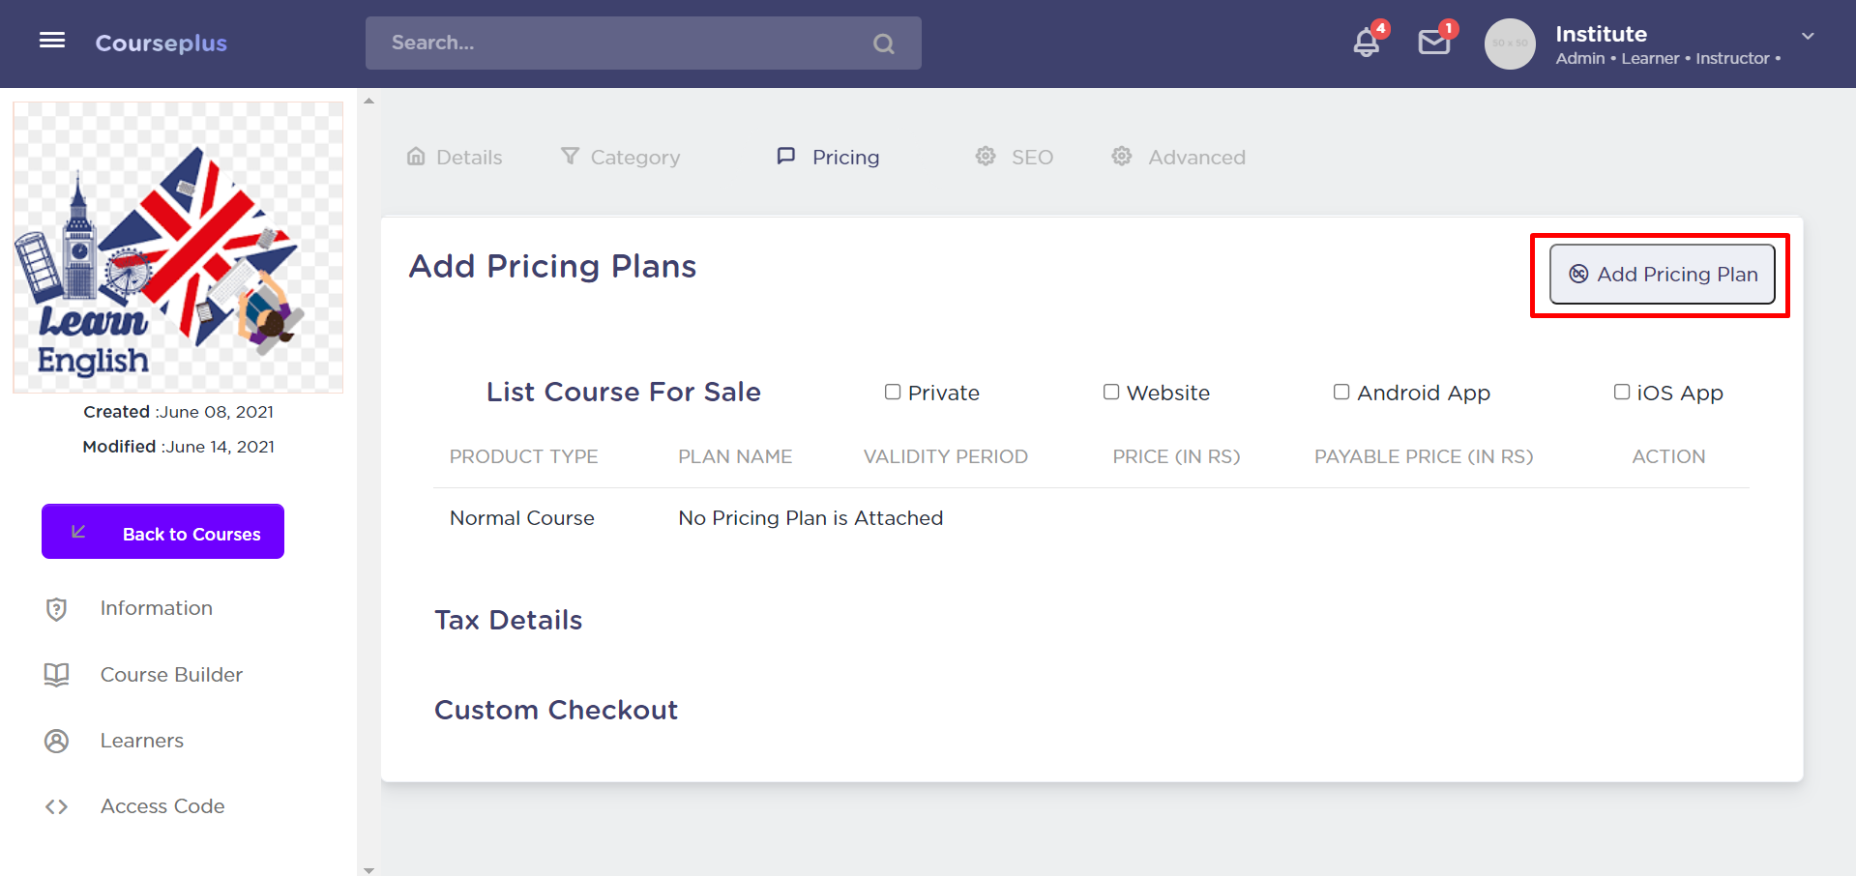Click the Learn English course thumbnail

(x=178, y=248)
